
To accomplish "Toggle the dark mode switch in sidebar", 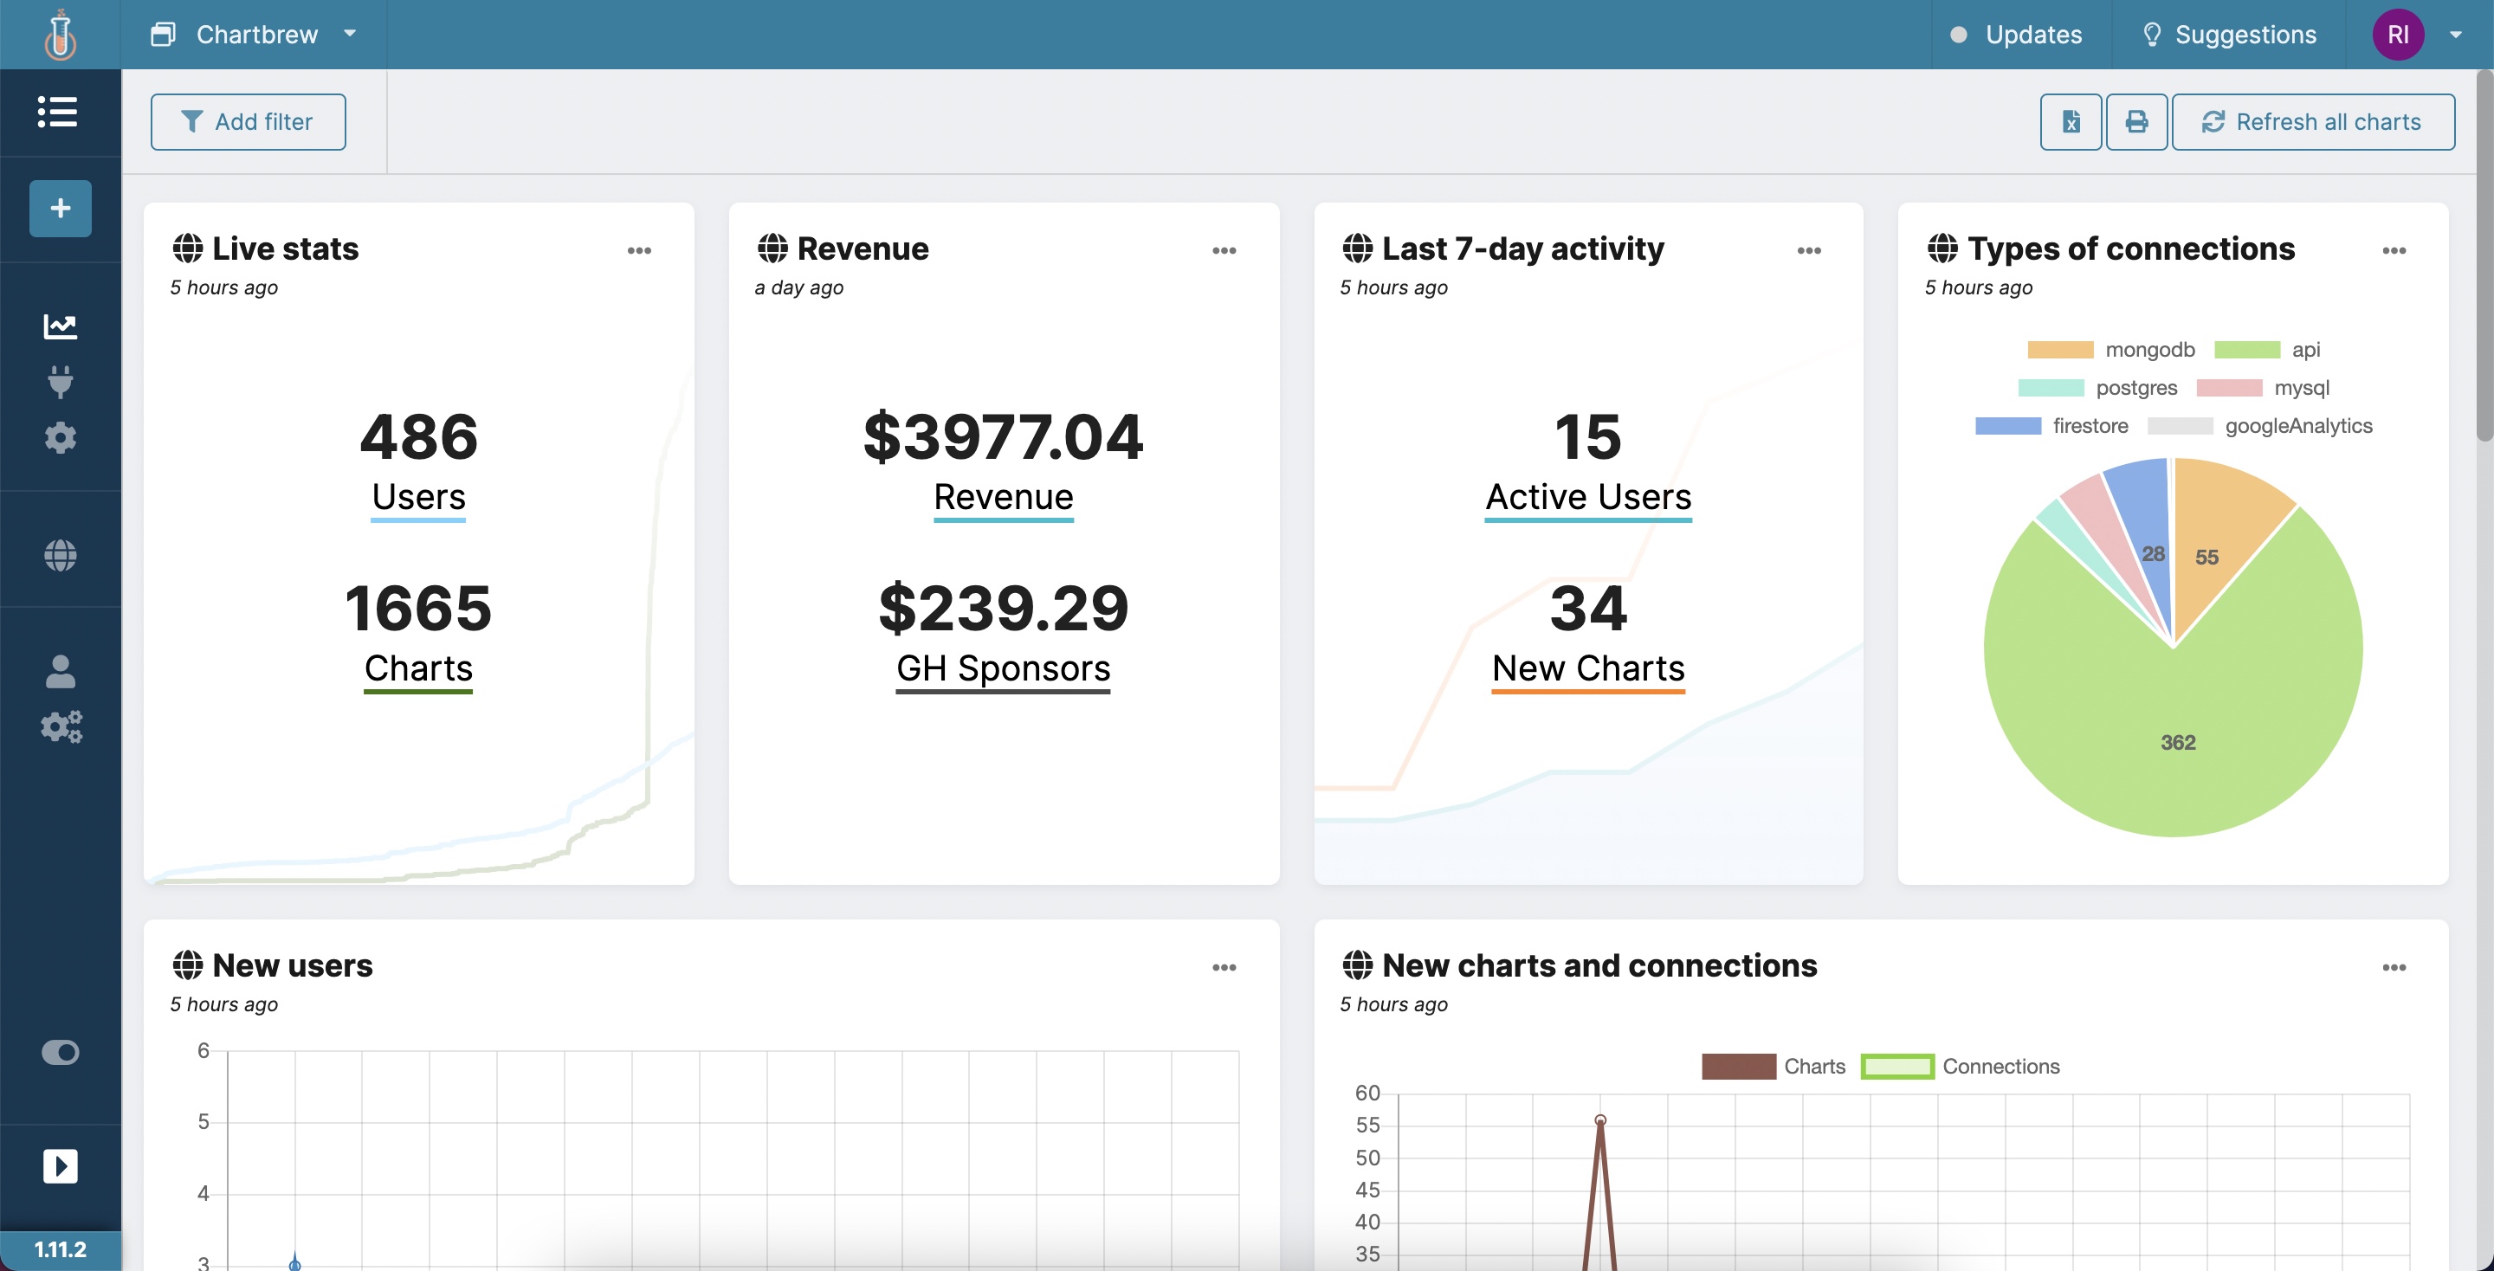I will tap(60, 1052).
